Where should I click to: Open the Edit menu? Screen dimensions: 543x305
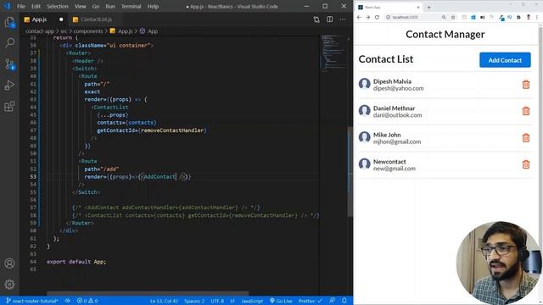(36, 6)
